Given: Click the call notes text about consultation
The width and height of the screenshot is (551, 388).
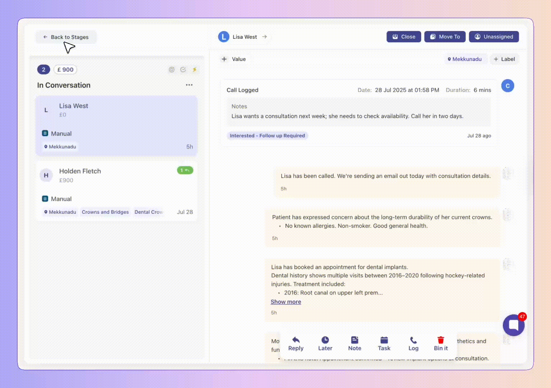Looking at the screenshot, I should [x=347, y=116].
